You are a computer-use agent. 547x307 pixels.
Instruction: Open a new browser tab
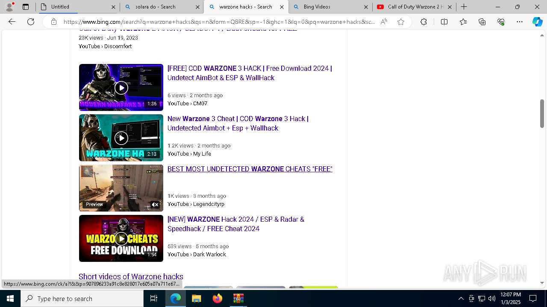click(x=464, y=7)
